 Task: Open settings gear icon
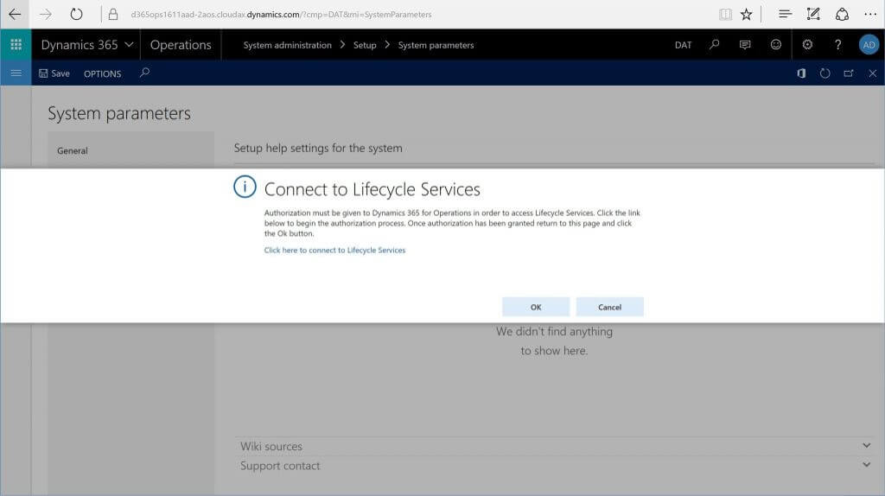807,45
